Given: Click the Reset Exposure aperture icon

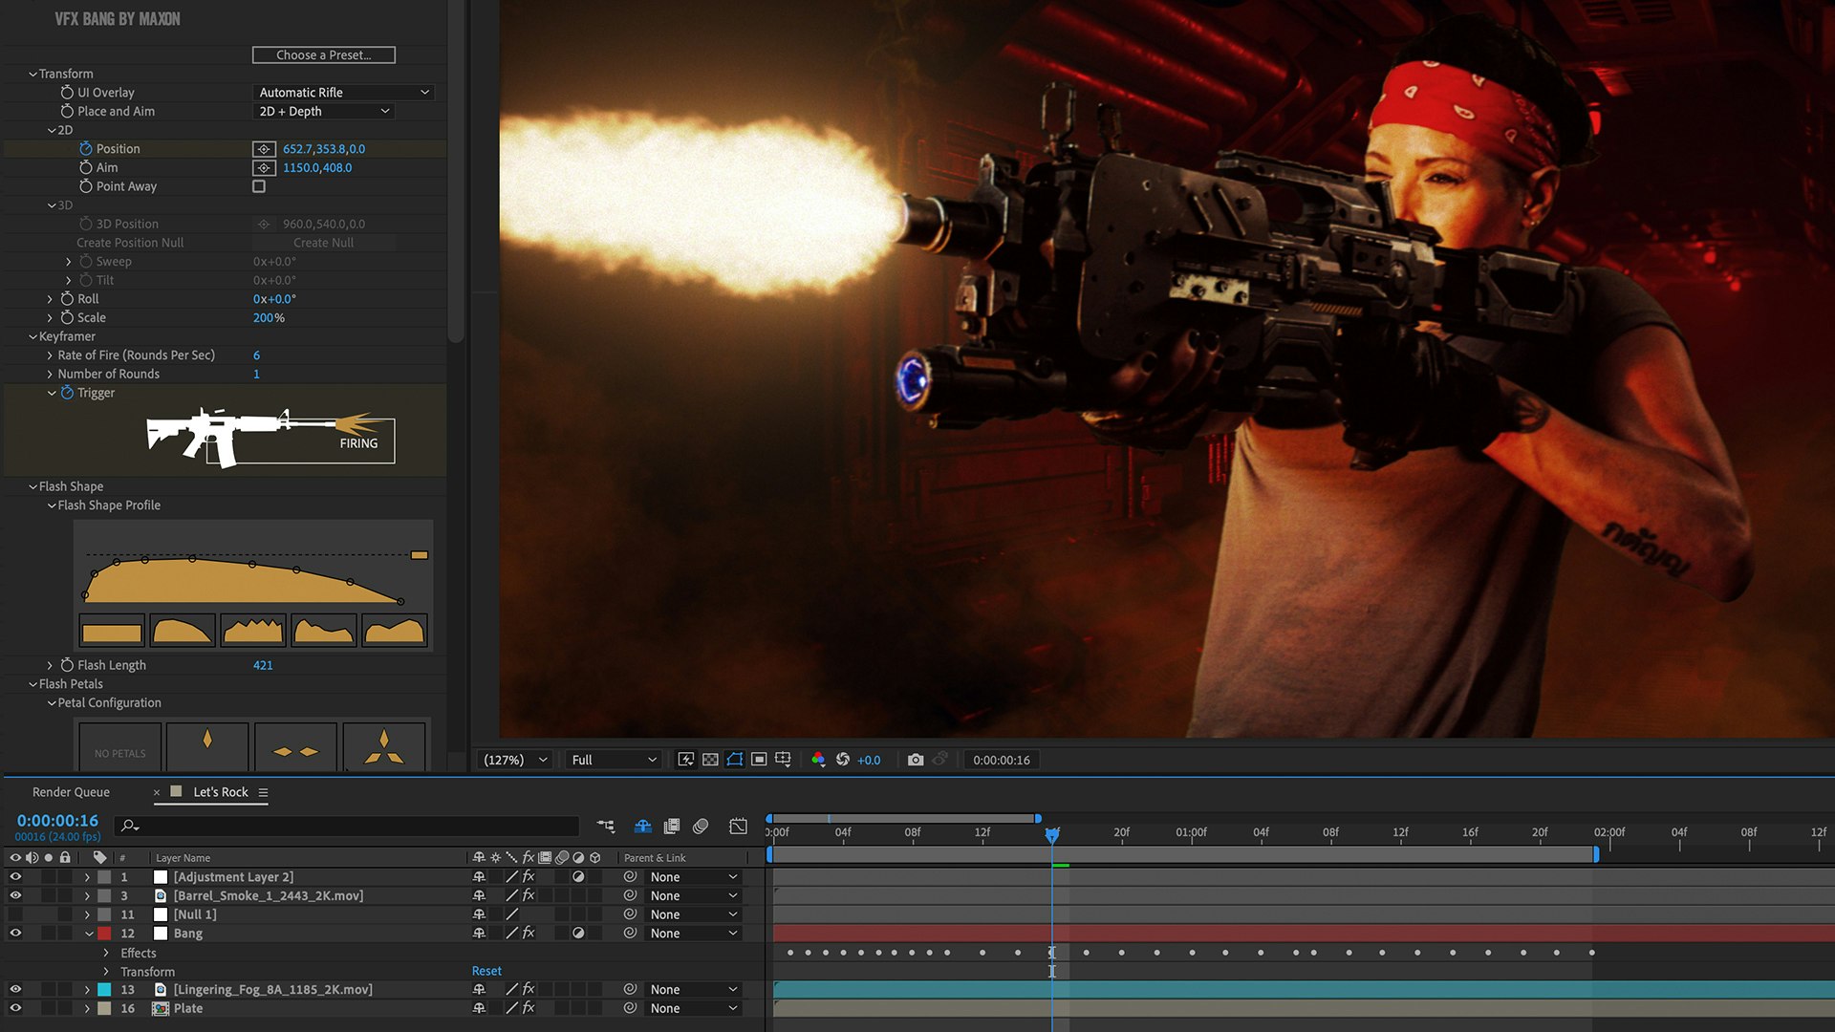Looking at the screenshot, I should click(x=843, y=760).
